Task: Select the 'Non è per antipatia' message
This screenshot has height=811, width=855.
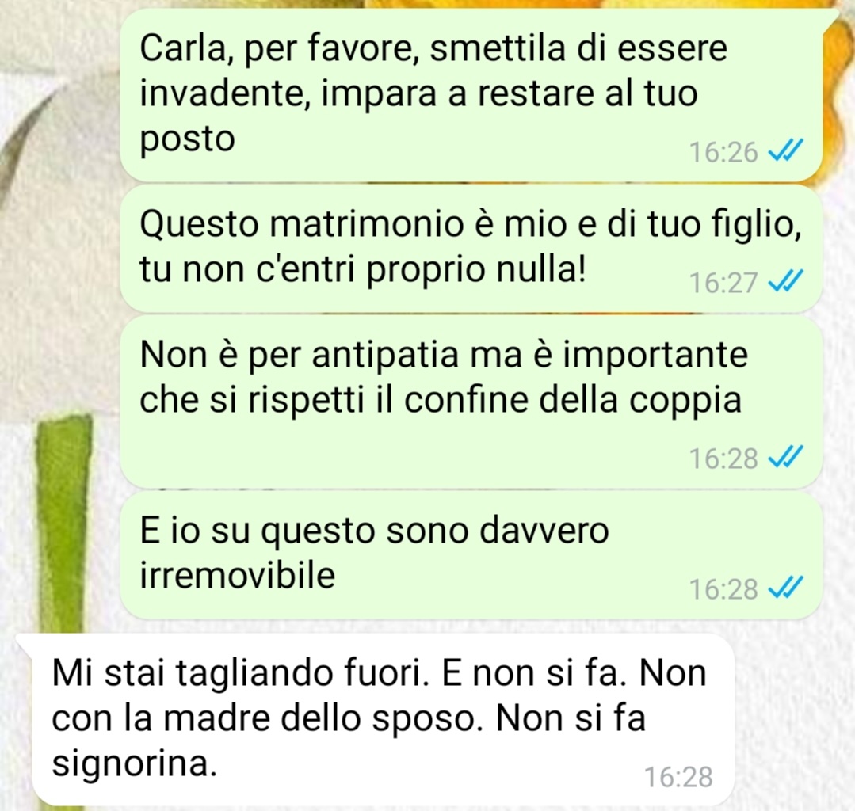Action: 471,402
